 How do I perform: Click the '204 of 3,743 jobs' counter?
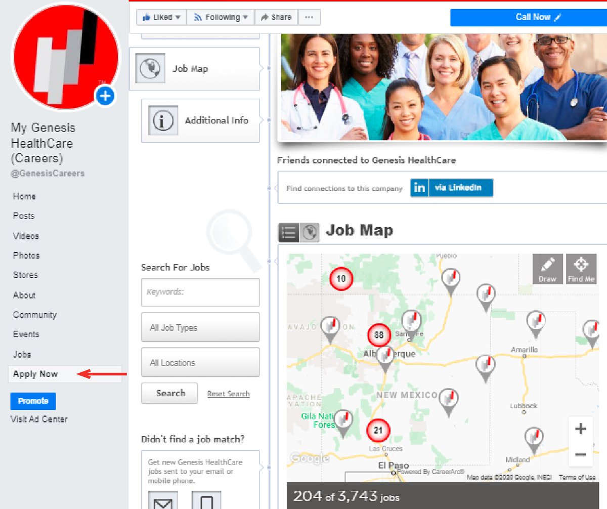coord(346,496)
